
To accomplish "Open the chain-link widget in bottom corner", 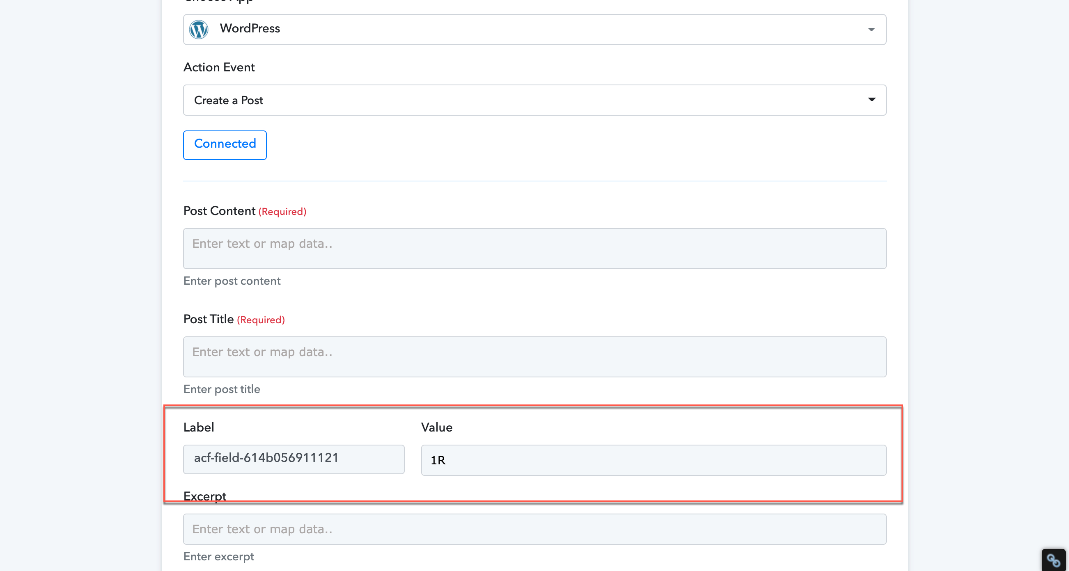I will (x=1053, y=560).
